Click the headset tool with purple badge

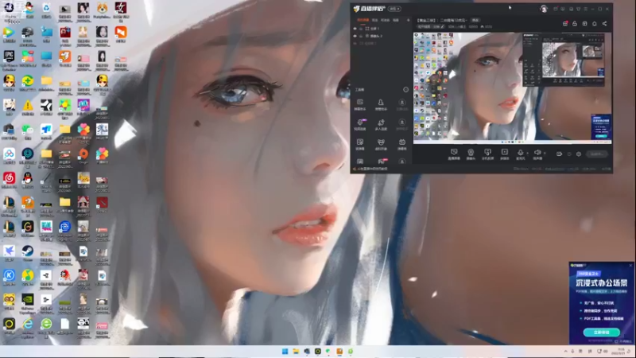(360, 124)
